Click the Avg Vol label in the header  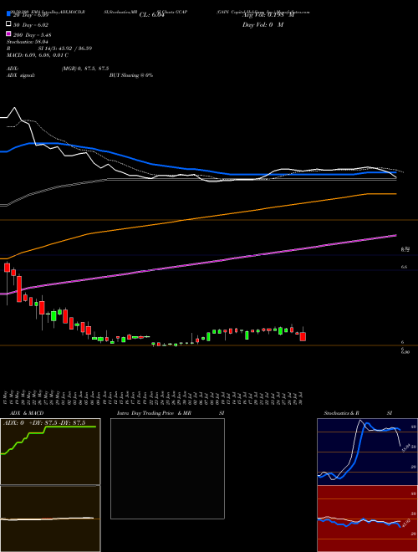268,15
